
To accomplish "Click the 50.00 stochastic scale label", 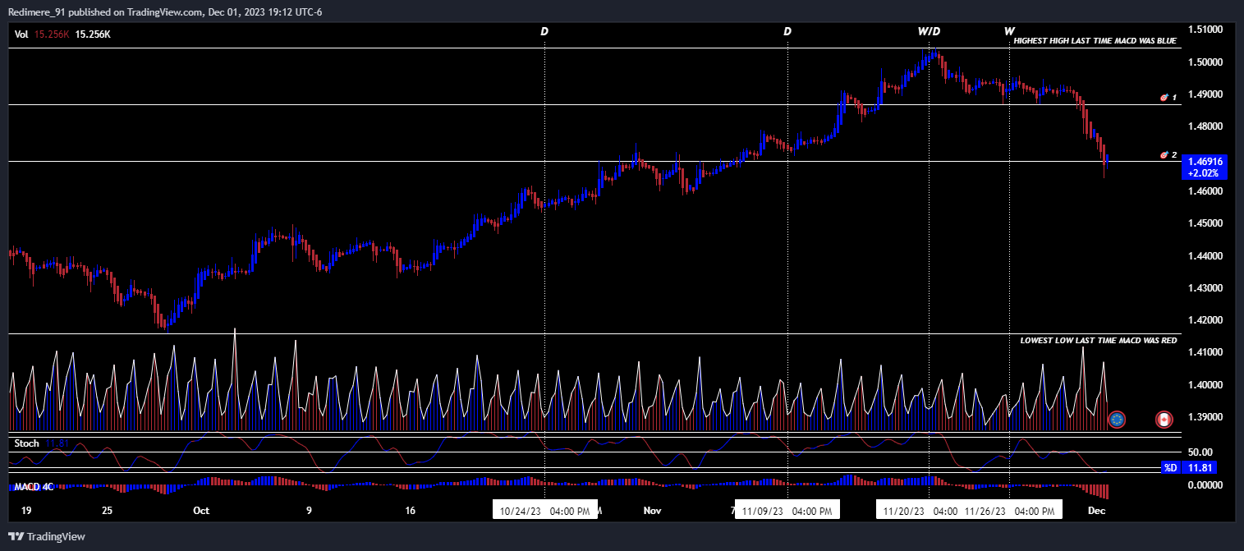I will click(x=1201, y=452).
